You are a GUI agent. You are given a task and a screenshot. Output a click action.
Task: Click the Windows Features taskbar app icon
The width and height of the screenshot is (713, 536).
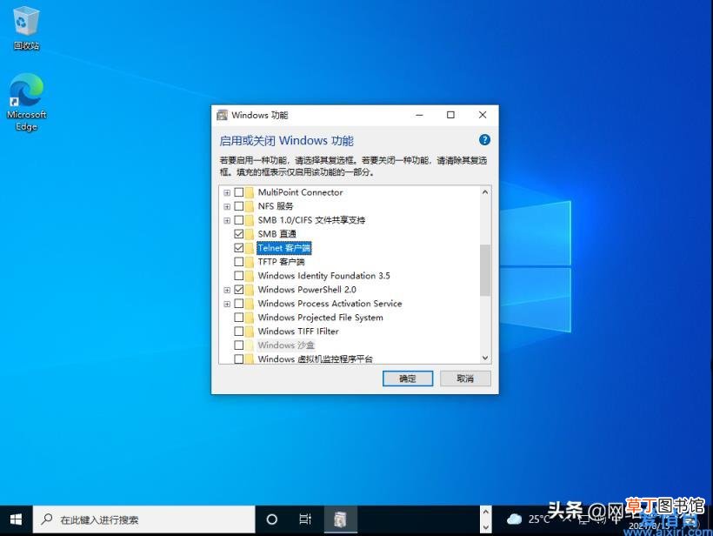tap(341, 519)
